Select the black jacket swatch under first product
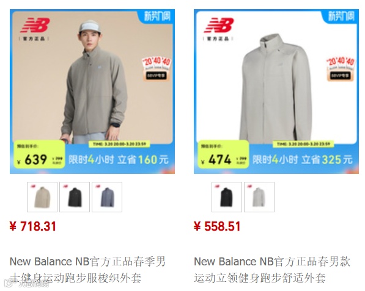 pos(75,197)
